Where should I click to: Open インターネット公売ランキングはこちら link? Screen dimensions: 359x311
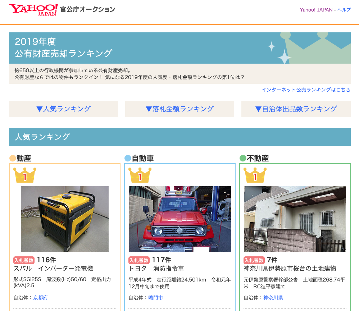point(306,90)
